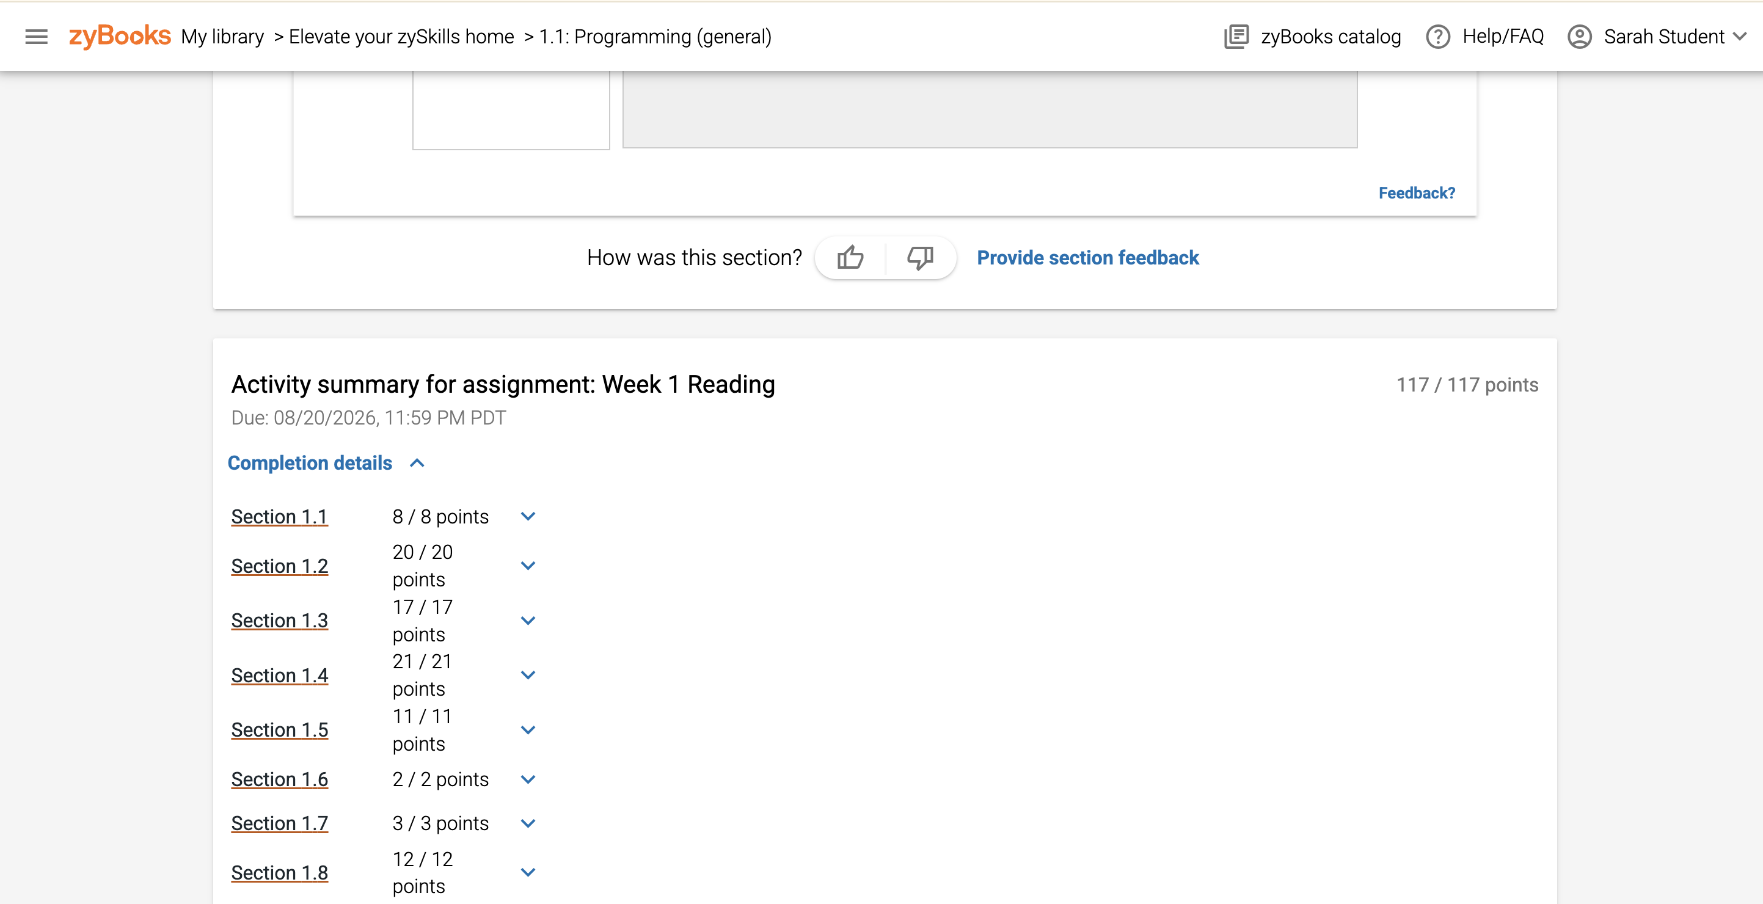
Task: Expand Section 1.8 points chevron
Action: click(528, 872)
